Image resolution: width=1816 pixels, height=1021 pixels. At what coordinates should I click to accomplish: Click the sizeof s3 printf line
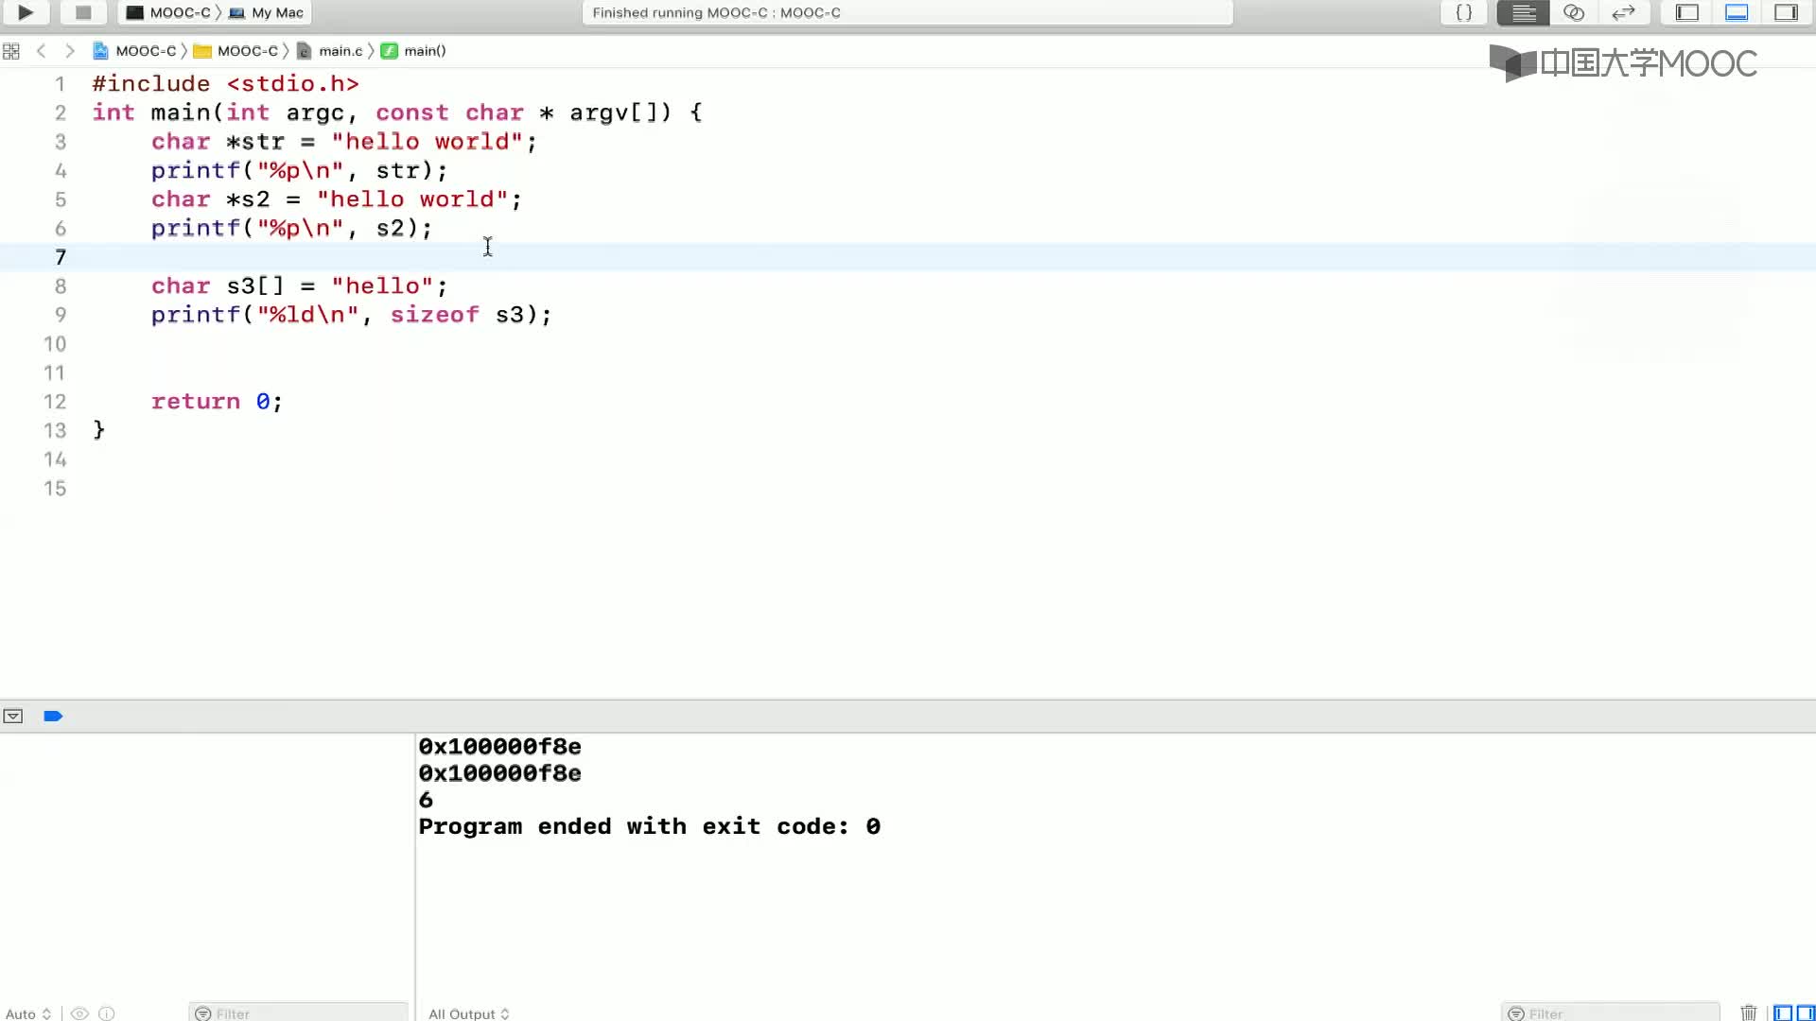click(x=351, y=315)
